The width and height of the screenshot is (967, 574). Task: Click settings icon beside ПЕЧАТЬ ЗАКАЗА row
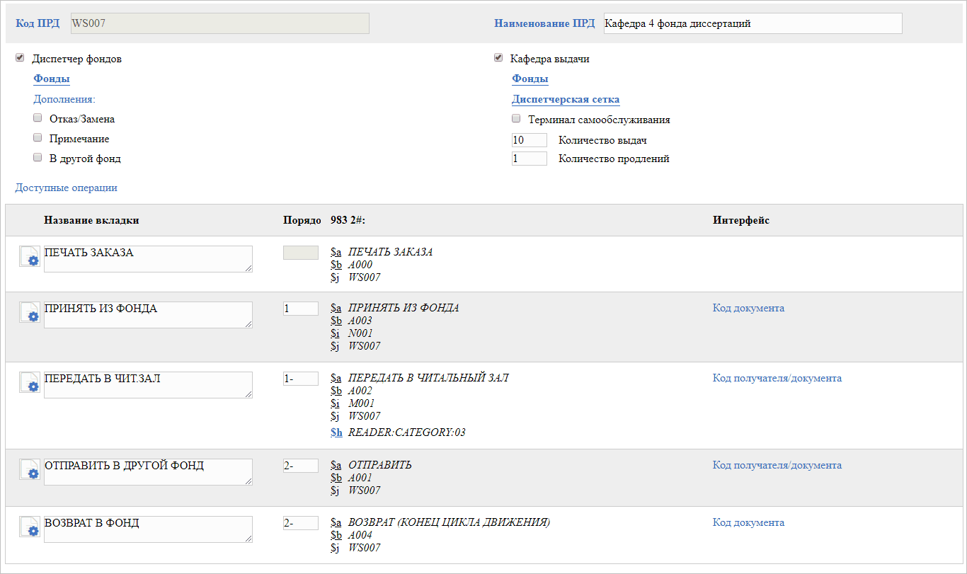coord(30,257)
